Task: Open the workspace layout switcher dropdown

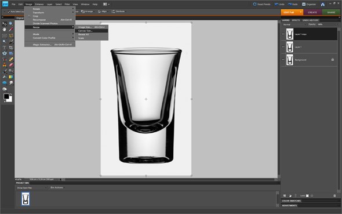Action: (x=106, y=4)
